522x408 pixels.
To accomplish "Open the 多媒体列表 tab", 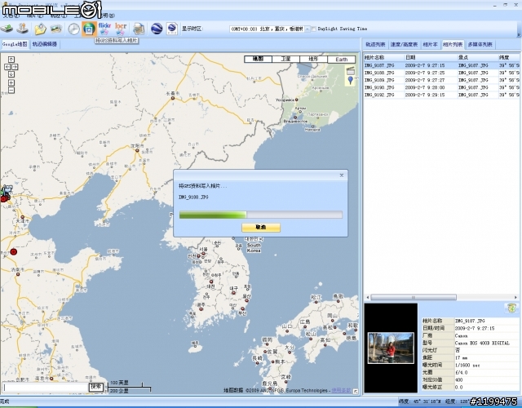I will pyautogui.click(x=480, y=44).
